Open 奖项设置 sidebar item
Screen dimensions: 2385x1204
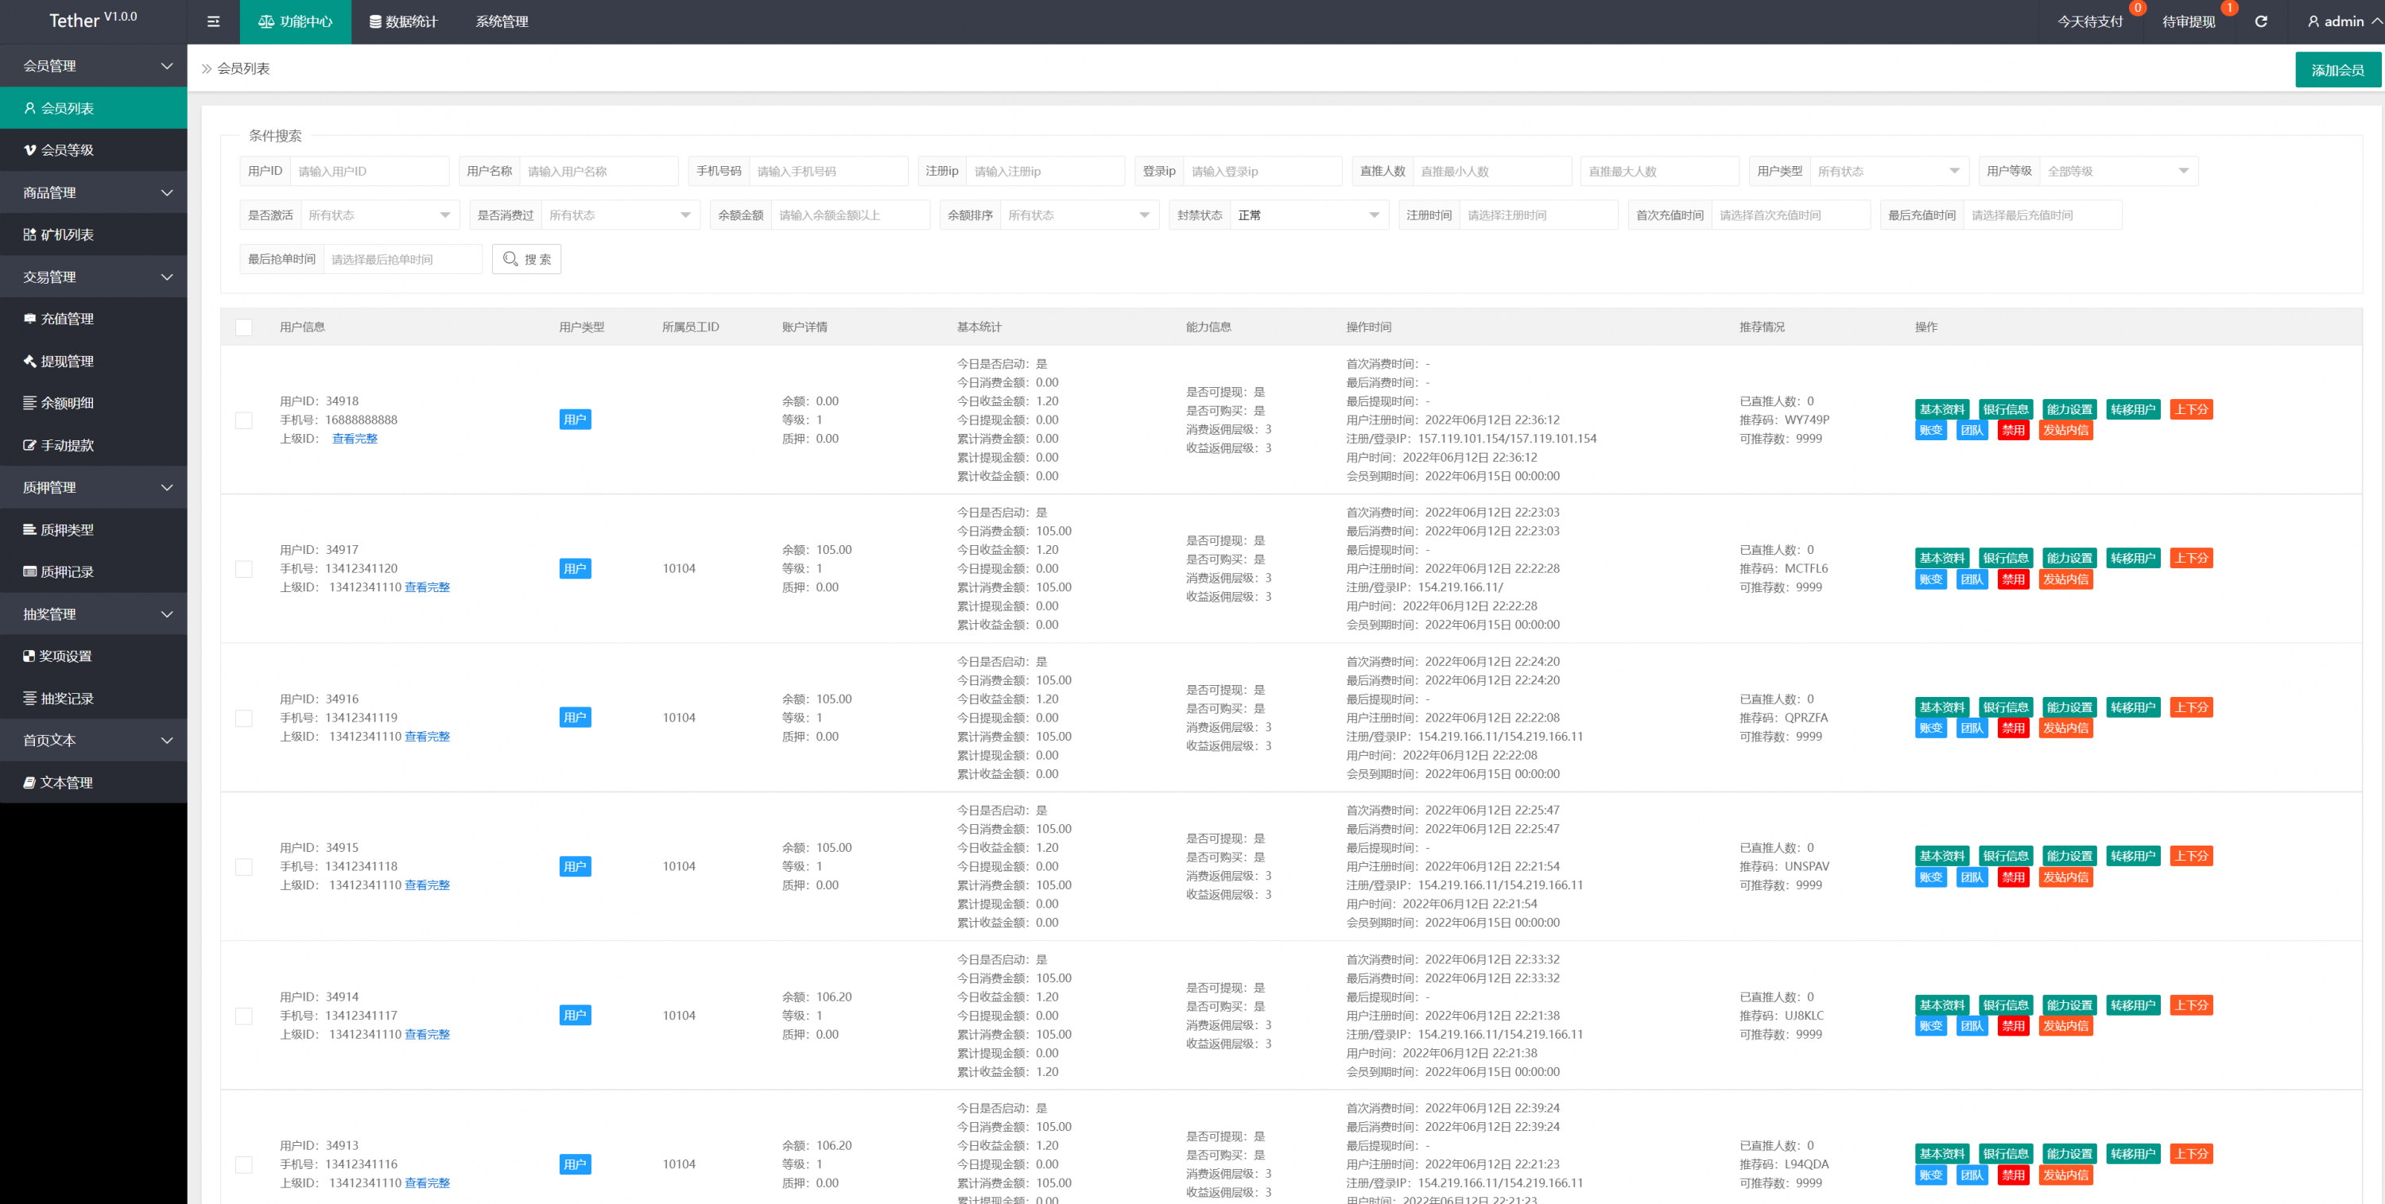pyautogui.click(x=65, y=656)
